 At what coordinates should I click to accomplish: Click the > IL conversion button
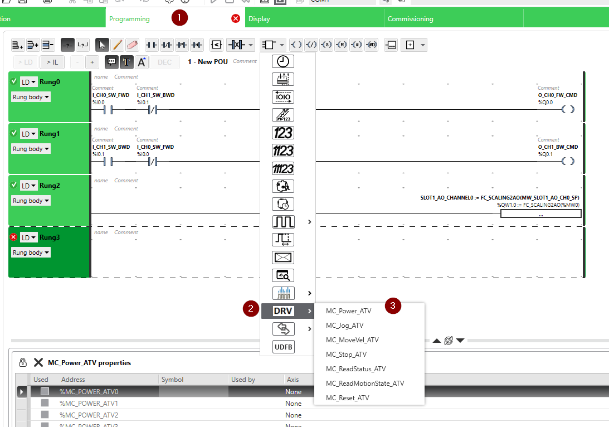pyautogui.click(x=52, y=62)
